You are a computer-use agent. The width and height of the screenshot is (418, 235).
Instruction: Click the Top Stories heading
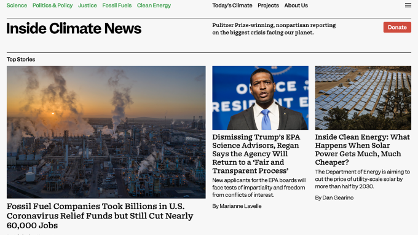tap(21, 60)
